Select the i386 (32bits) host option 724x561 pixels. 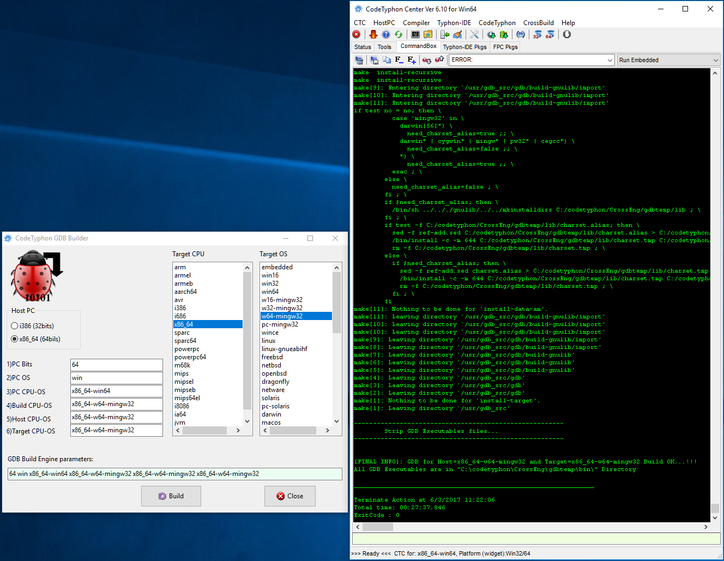(x=15, y=326)
